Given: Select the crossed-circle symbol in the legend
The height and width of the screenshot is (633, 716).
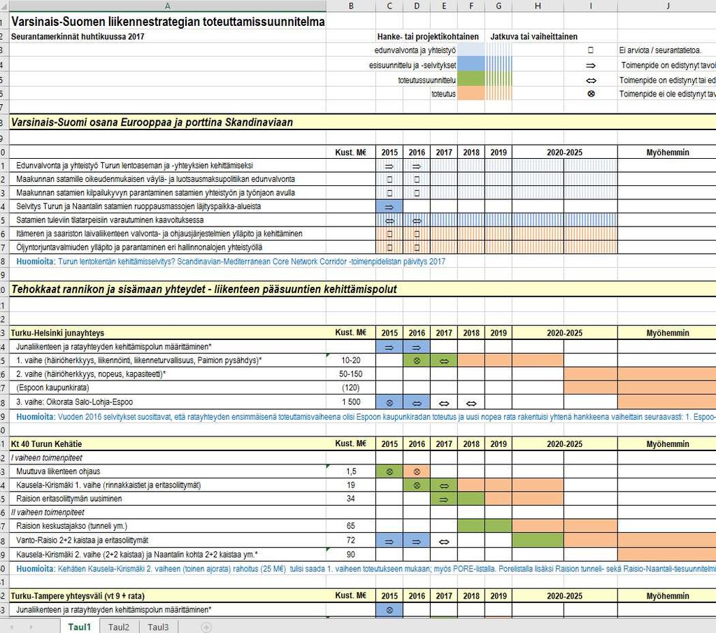Looking at the screenshot, I should (x=591, y=94).
